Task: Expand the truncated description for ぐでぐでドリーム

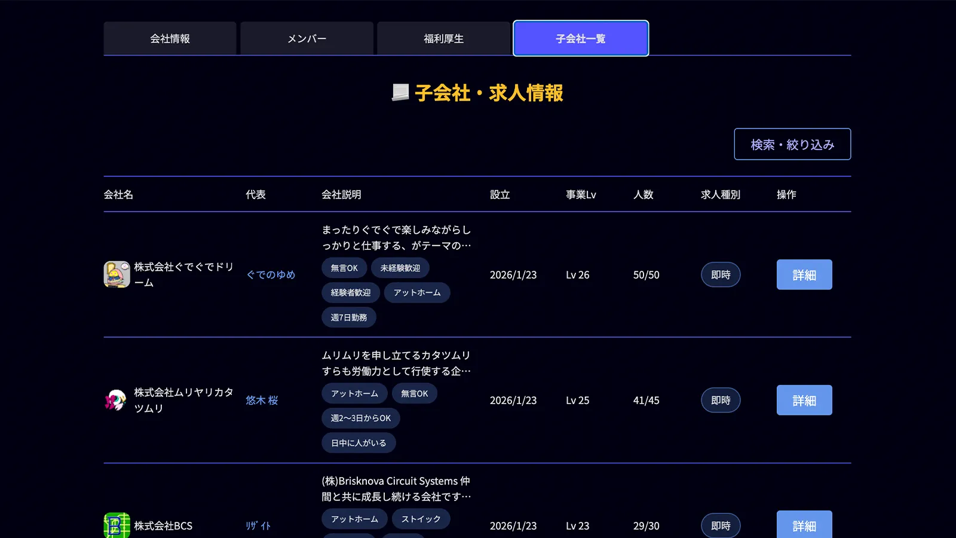Action: [x=396, y=237]
